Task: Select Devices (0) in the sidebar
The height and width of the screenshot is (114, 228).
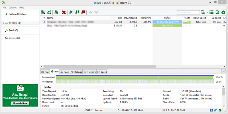Action: tap(14, 38)
